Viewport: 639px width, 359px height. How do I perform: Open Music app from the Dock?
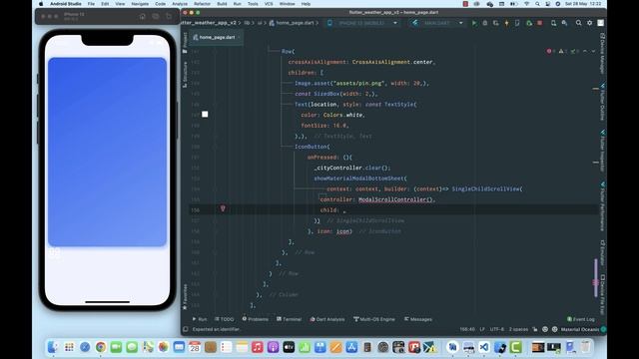pos(258,347)
